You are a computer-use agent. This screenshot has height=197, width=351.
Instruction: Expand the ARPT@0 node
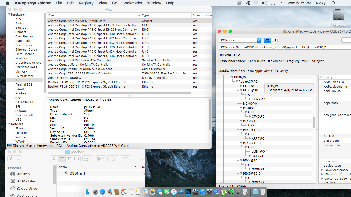(x=250, y=139)
